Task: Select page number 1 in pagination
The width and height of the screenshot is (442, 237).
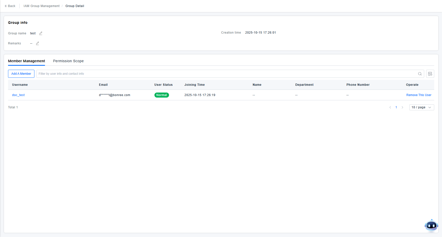Action: click(396, 107)
